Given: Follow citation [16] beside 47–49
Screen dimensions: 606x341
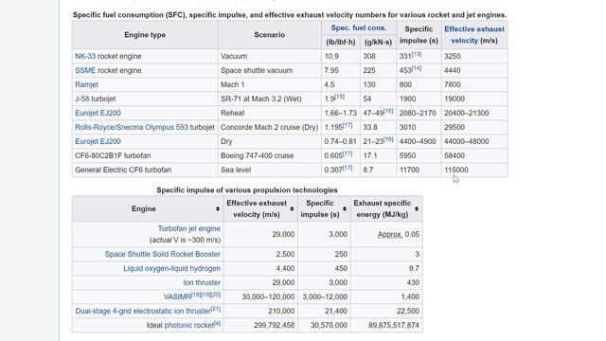Looking at the screenshot, I should point(388,111).
